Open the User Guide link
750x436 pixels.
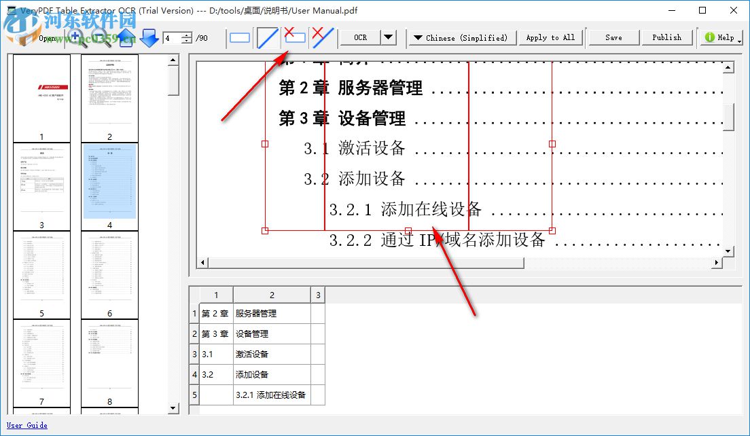26,425
